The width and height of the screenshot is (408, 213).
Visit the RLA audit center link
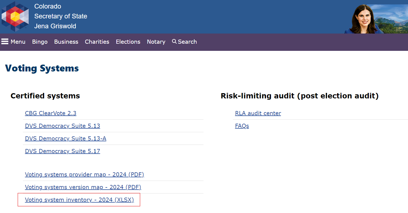pos(258,113)
